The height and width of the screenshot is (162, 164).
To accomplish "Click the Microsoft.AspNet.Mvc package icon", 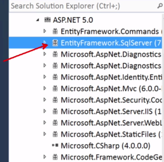I will (55, 89).
